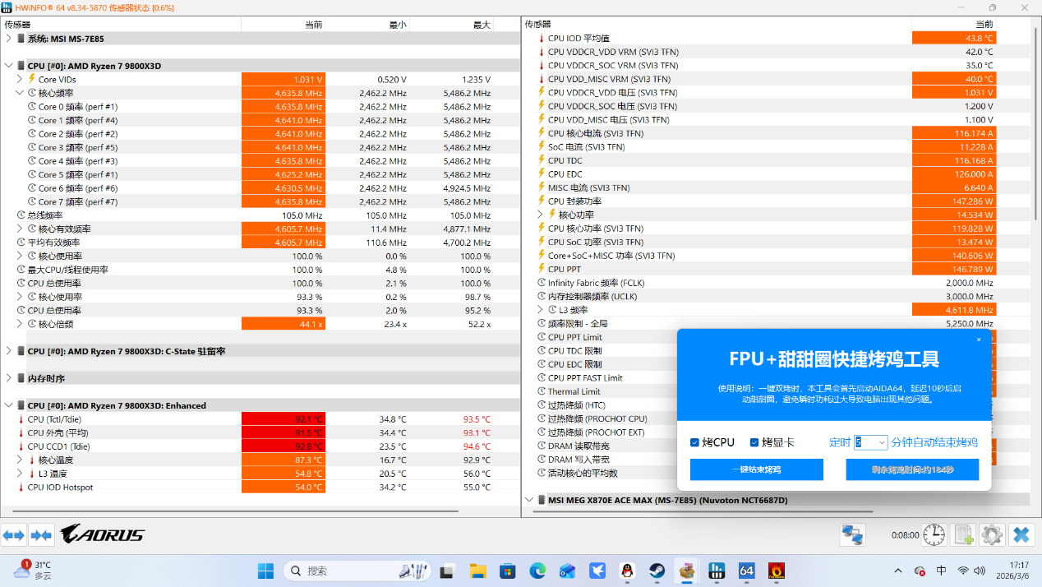Close the FPU stress tool popup
The image size is (1042, 587).
[x=979, y=340]
